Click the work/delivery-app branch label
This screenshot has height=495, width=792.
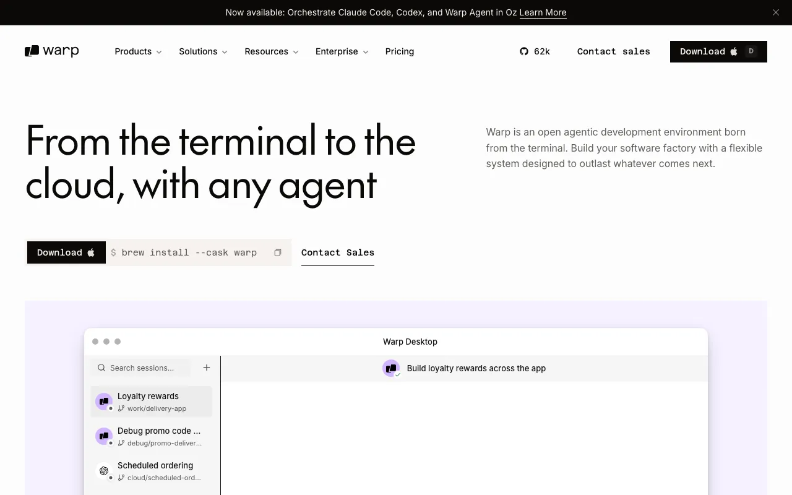click(x=157, y=408)
